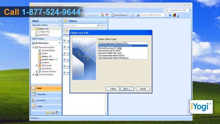Choose Tab Separated Values (DOS) file type
The image size is (220, 124).
tap(123, 55)
